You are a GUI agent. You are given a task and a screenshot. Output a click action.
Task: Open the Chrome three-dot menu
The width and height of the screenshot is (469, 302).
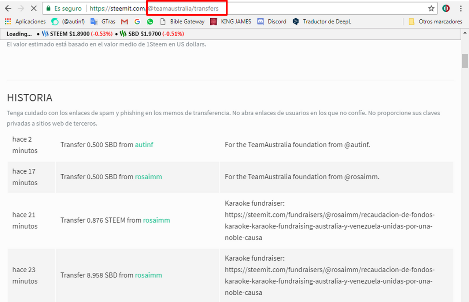(461, 8)
